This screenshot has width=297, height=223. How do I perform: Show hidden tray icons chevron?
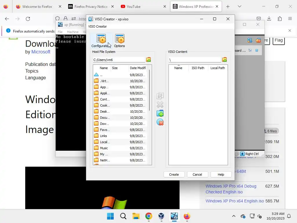click(234, 216)
